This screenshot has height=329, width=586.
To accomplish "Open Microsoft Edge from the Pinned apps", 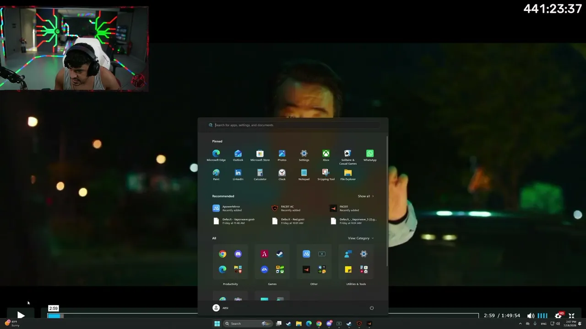I will (216, 155).
